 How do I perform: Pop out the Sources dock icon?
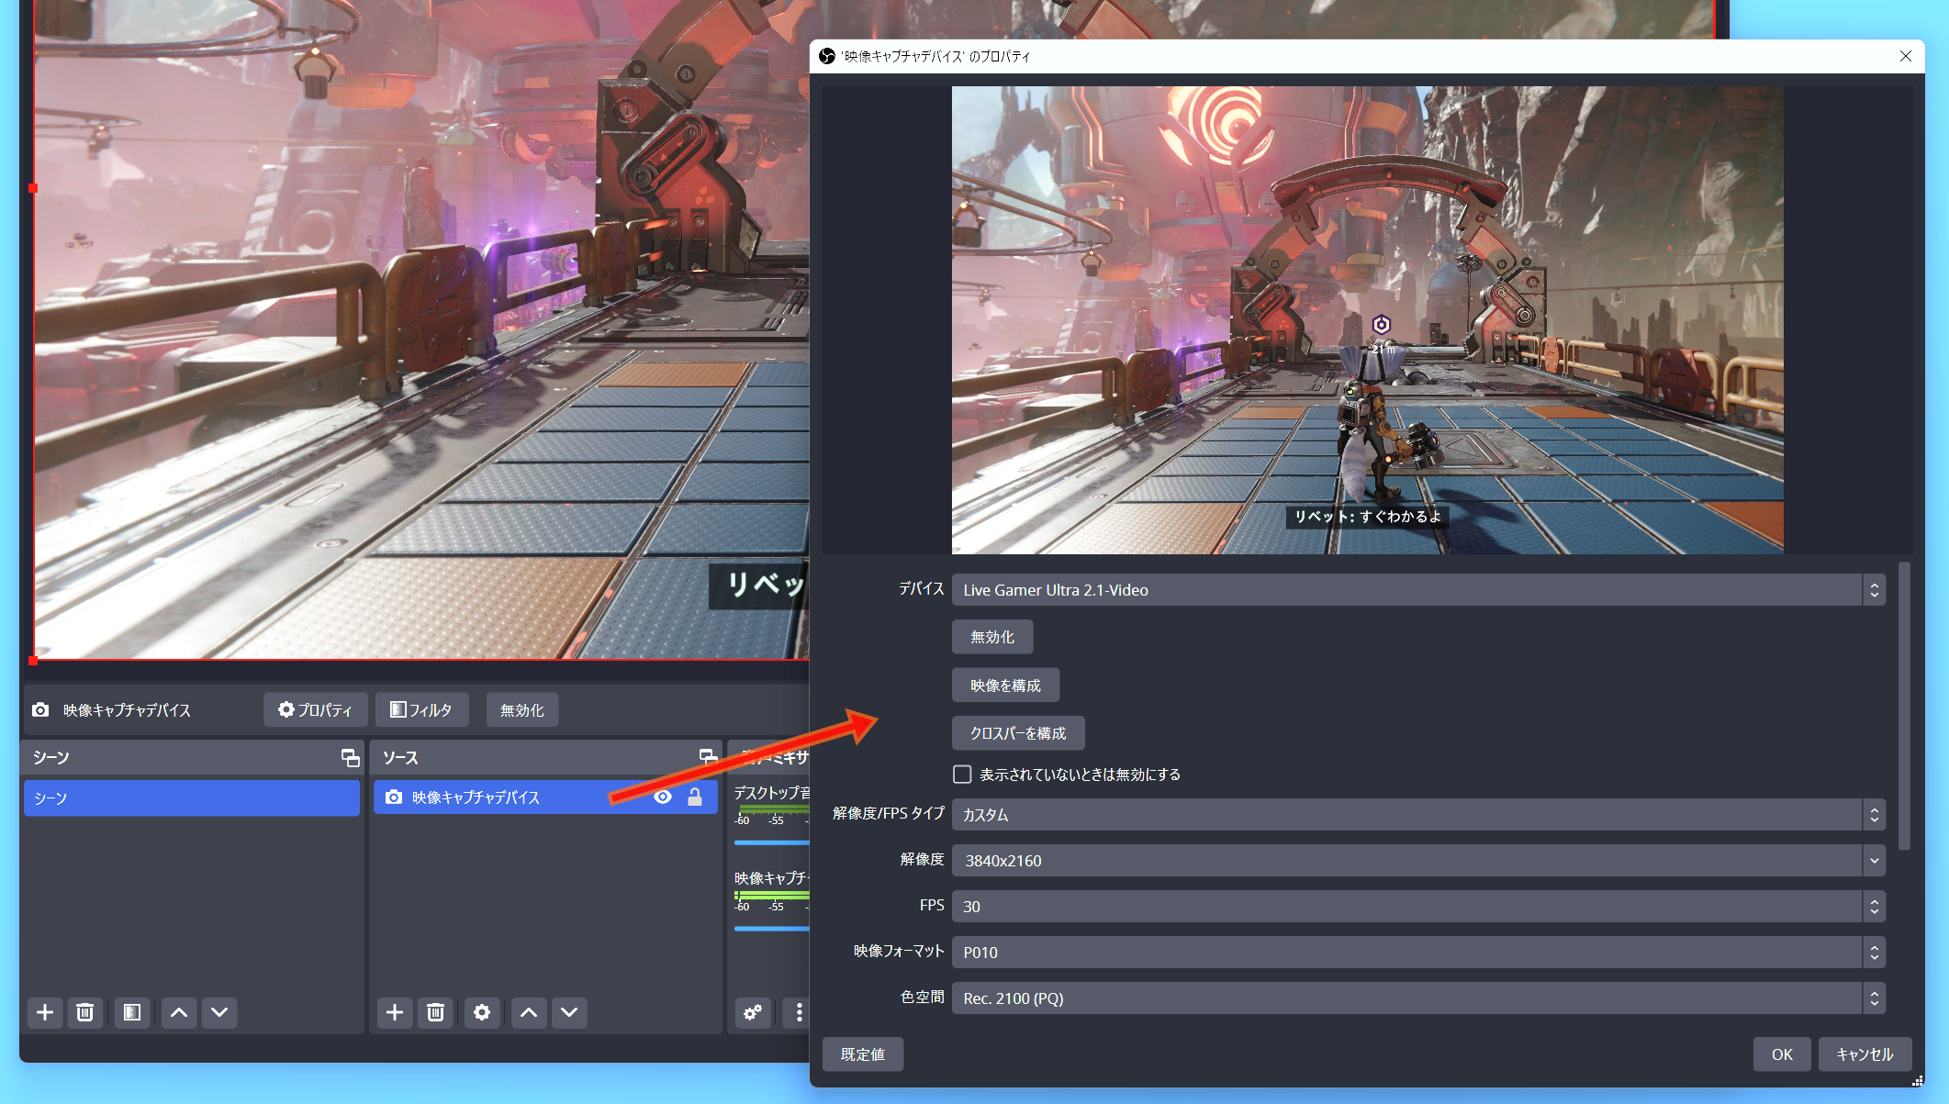708,757
